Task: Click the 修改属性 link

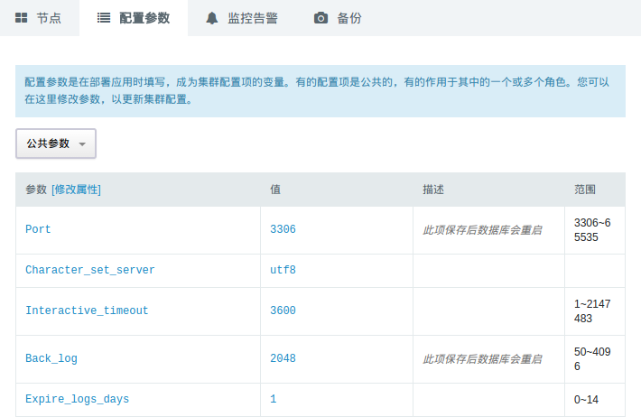Action: coord(76,190)
